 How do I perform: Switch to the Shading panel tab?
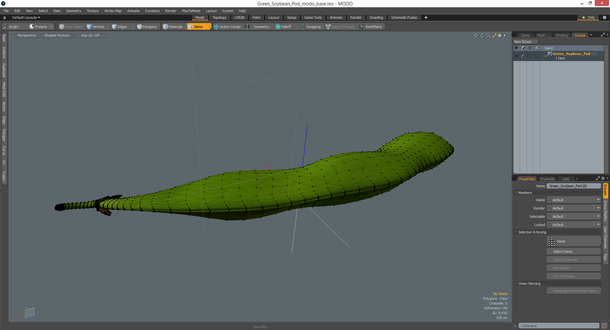pos(561,35)
